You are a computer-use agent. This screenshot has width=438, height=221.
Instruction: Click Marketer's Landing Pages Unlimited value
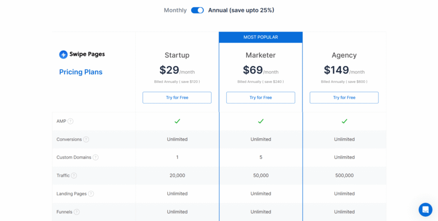pyautogui.click(x=260, y=194)
